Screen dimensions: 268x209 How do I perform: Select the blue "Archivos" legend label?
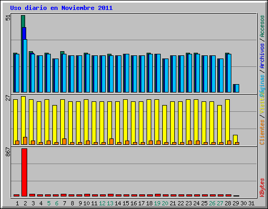(262, 56)
